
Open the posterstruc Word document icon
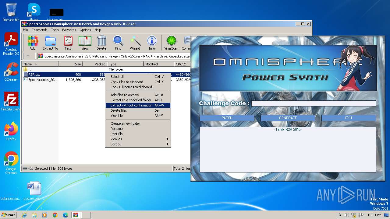(x=34, y=191)
